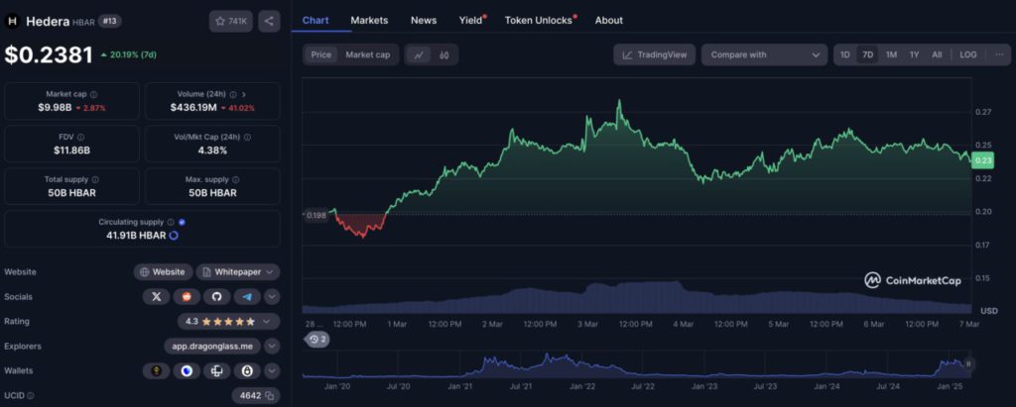Click the FDV info icon
This screenshot has width=1016, height=407.
coord(80,138)
